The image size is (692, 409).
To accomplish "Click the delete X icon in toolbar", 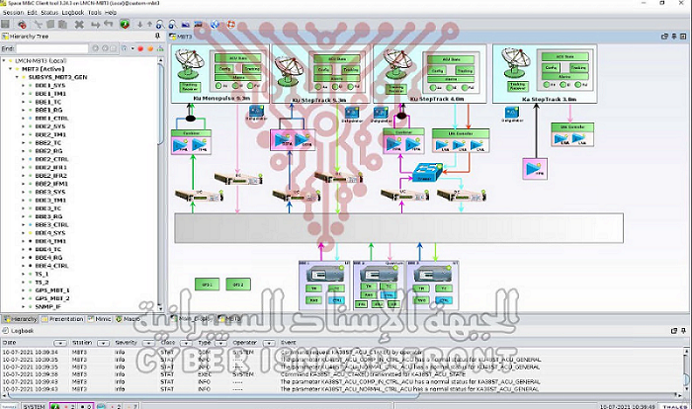I will tap(79, 24).
